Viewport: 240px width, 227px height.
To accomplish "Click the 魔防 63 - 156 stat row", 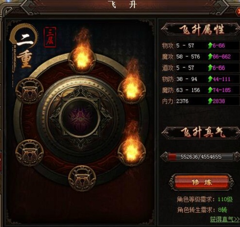I will point(200,90).
